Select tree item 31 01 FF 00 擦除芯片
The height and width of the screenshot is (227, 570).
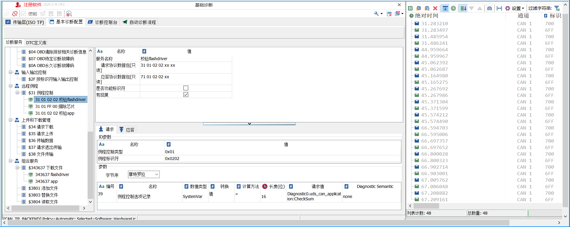55,106
